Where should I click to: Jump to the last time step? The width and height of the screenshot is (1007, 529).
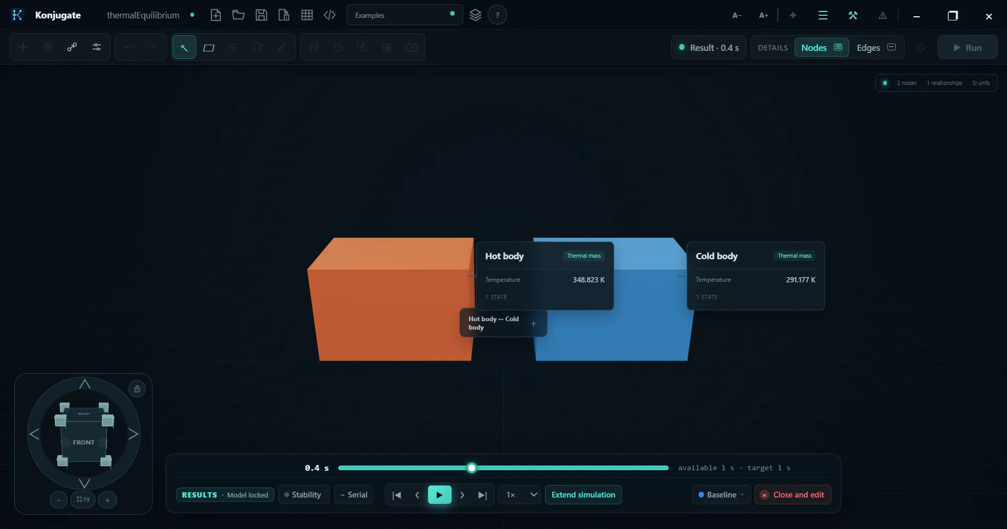pyautogui.click(x=483, y=495)
